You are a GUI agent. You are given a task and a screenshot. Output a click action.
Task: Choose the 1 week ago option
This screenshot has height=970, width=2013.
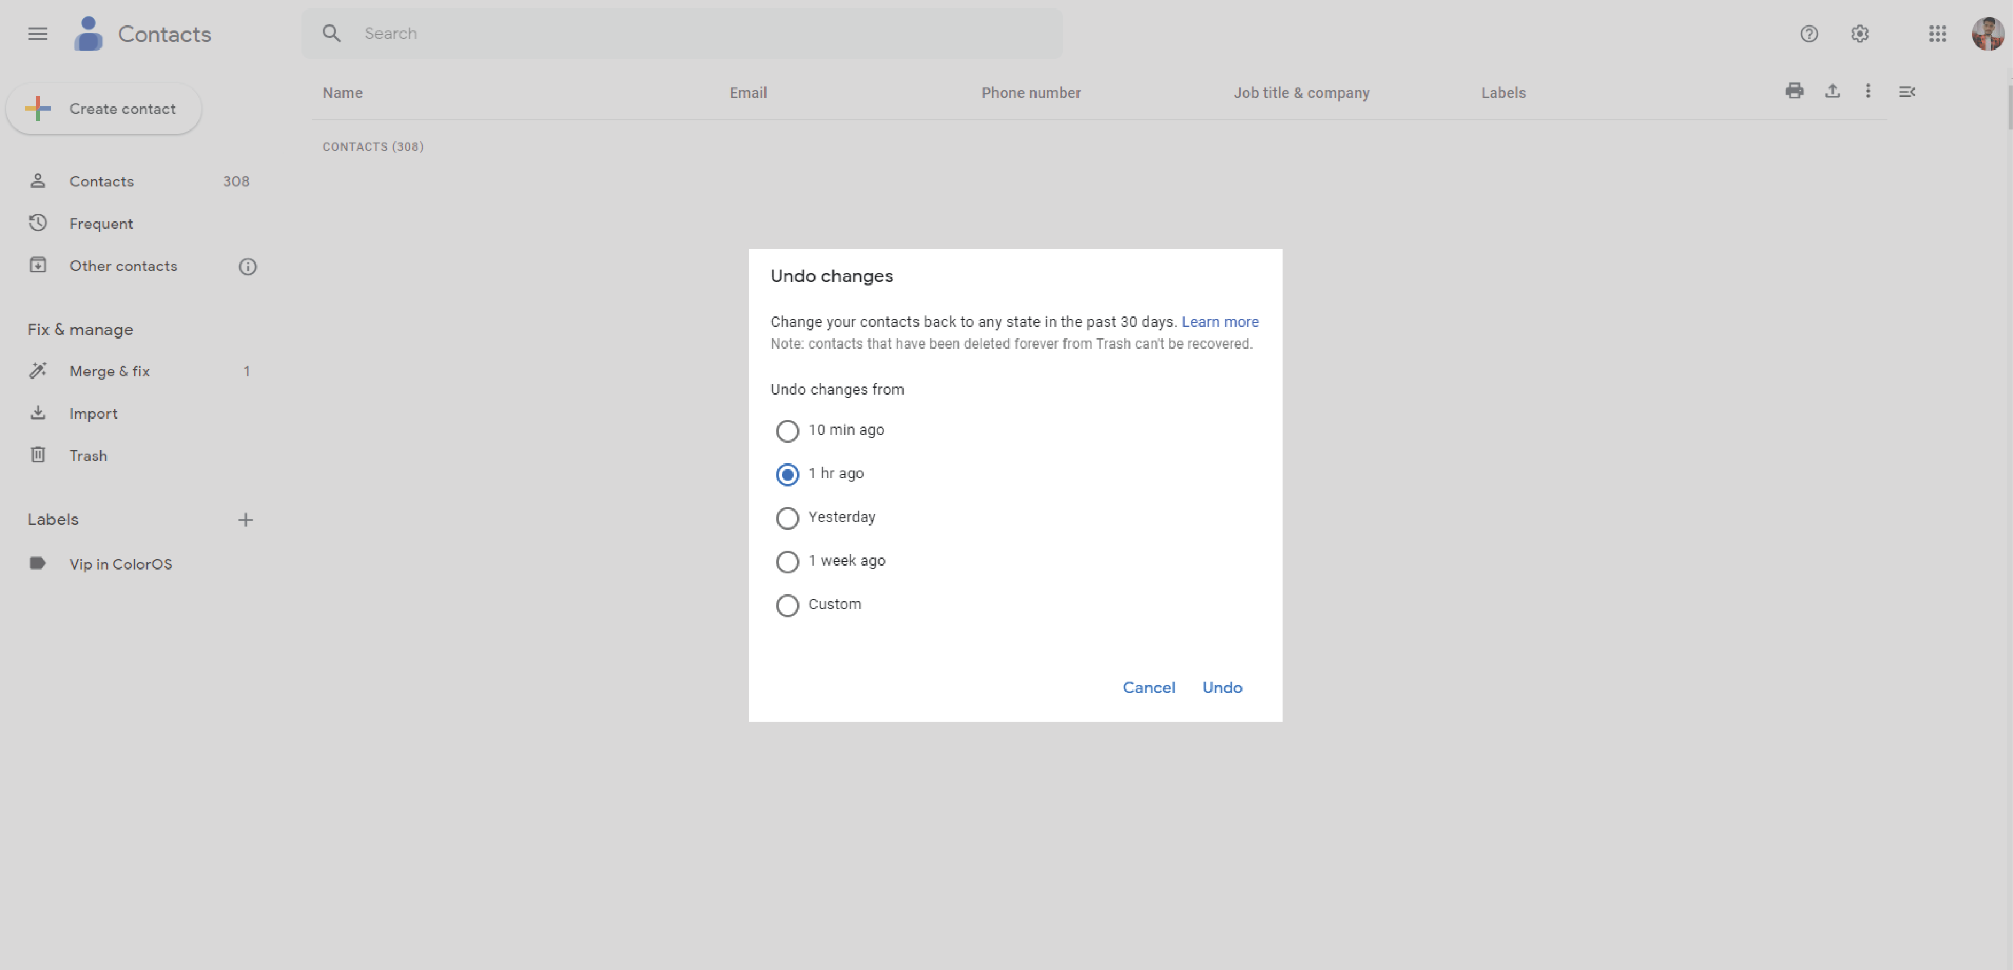pos(787,562)
